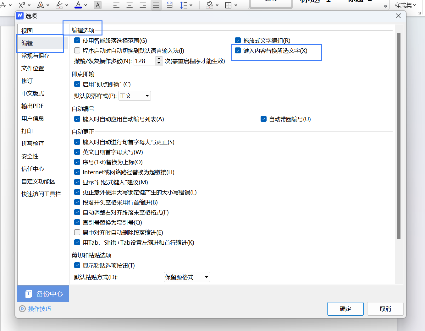Toggle 序号(1st)替换为上标 checkbox
425x331 pixels.
click(77, 162)
